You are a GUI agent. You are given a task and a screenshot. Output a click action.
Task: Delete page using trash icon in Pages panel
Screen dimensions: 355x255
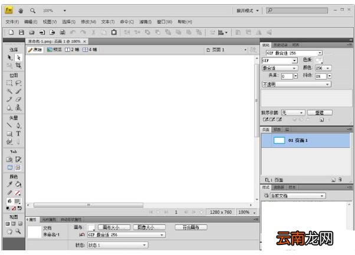pyautogui.click(x=340, y=180)
